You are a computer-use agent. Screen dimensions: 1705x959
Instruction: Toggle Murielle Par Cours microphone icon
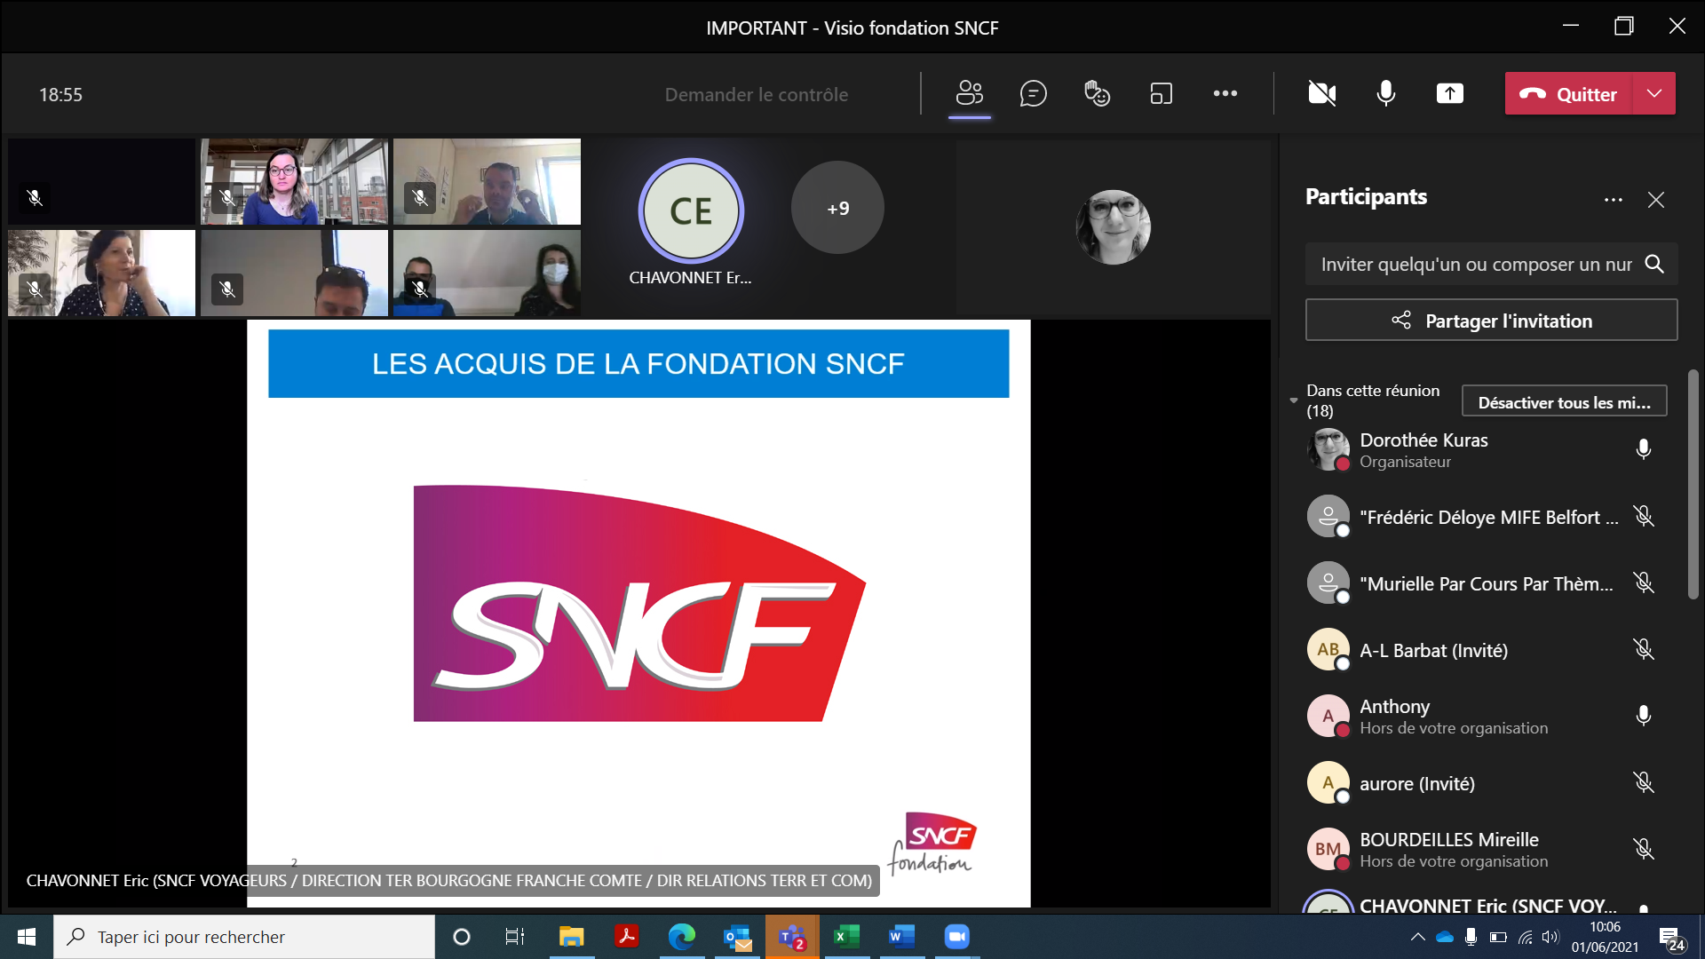[x=1643, y=583]
